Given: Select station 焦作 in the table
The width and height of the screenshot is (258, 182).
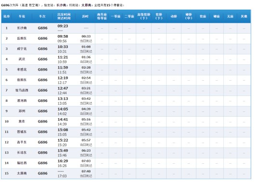Looking at the screenshot, I should point(22,121).
